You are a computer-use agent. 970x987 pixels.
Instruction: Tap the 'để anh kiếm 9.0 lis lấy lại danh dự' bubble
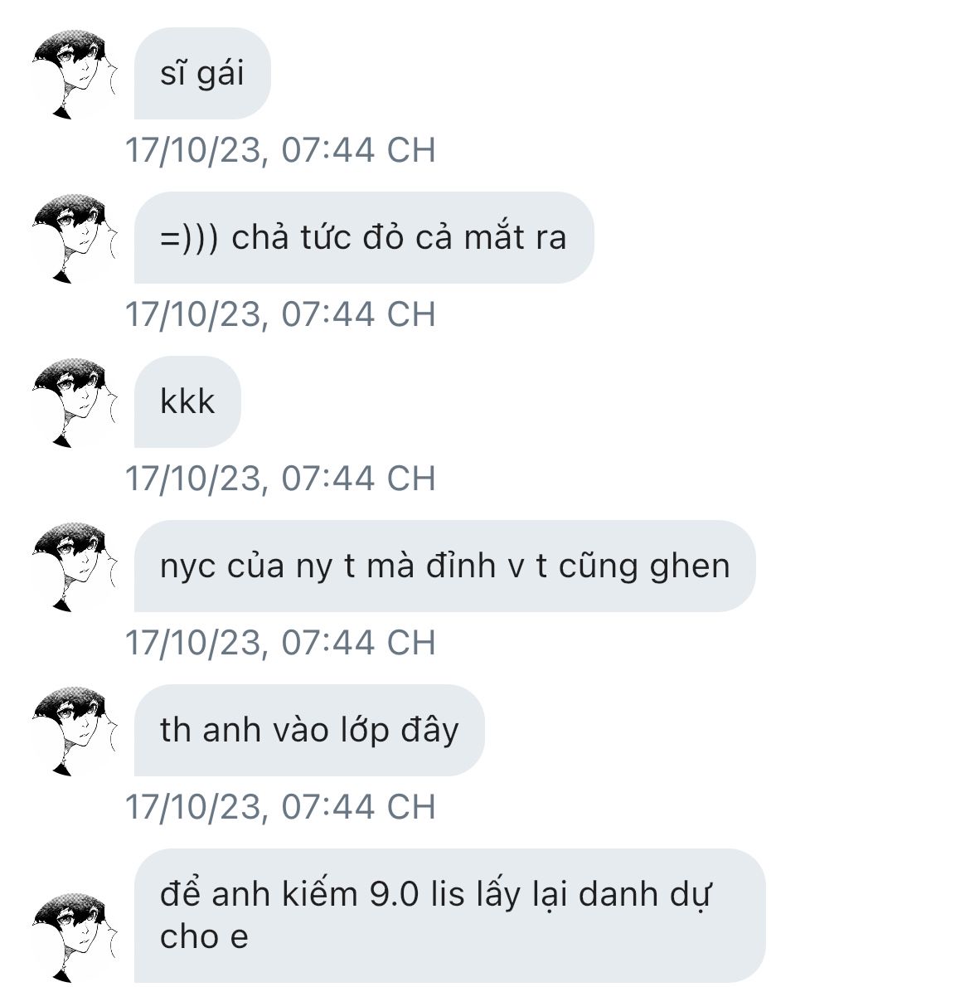(x=450, y=916)
